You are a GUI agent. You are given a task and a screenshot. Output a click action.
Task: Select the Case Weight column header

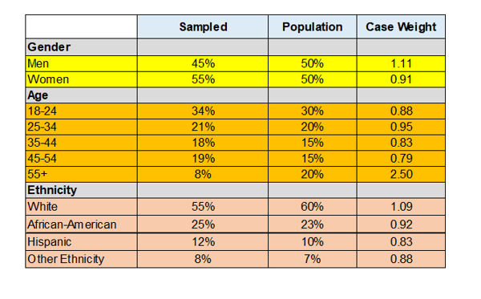[x=401, y=26]
